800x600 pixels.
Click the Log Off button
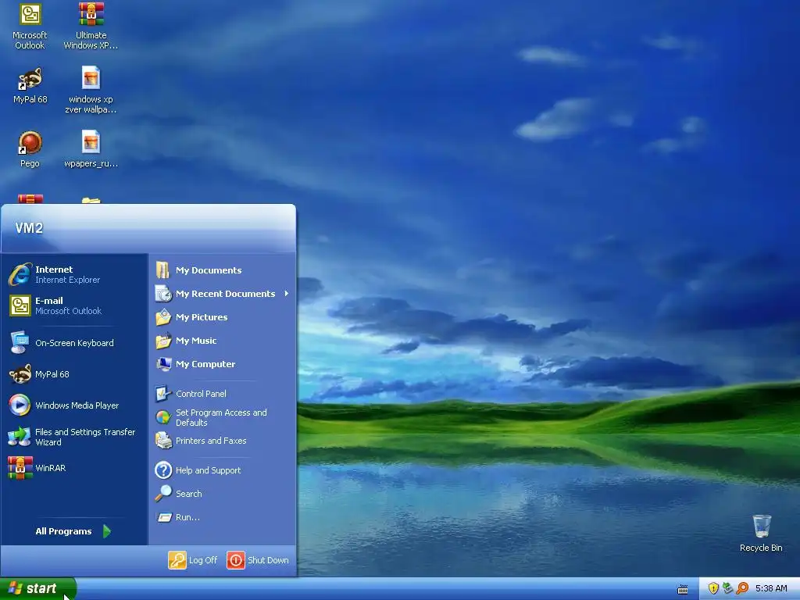point(193,559)
